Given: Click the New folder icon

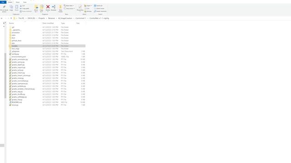Looking at the screenshot, I should 60,7.
